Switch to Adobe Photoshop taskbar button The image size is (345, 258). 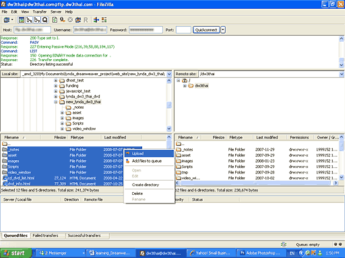(261, 253)
